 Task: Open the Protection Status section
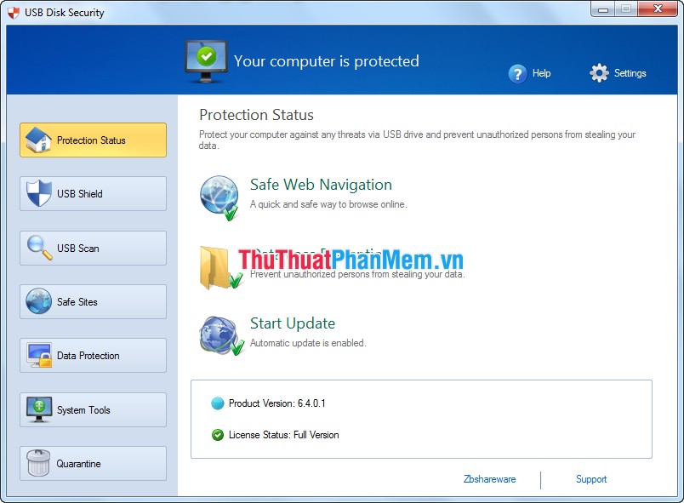(x=93, y=140)
